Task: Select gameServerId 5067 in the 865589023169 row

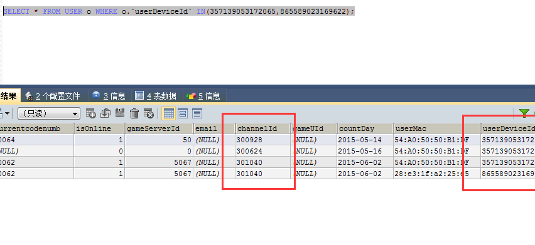Action: click(159, 174)
